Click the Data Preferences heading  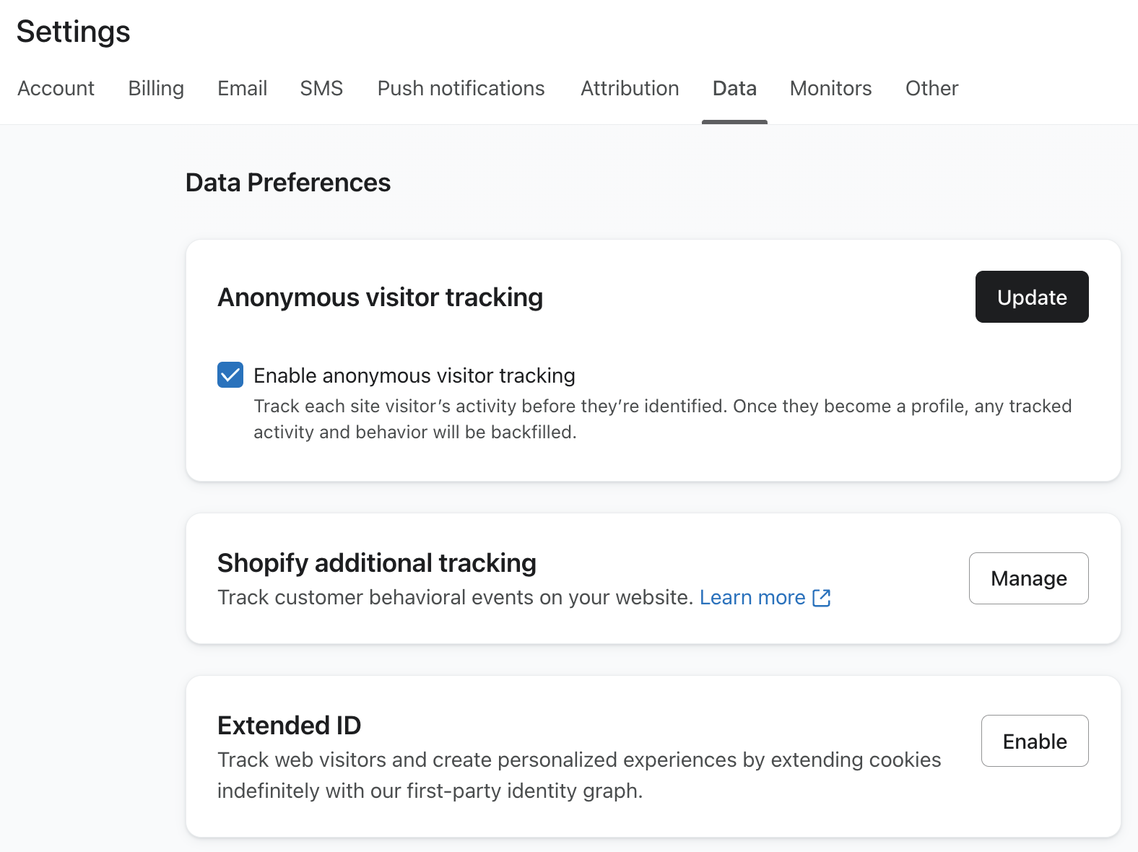coord(287,183)
